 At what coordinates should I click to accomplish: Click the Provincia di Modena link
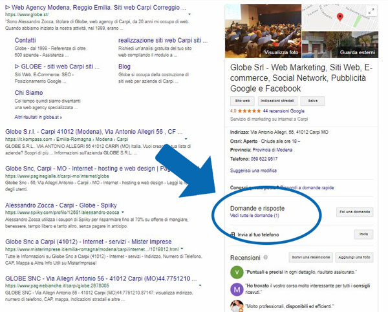pyautogui.click(x=272, y=150)
